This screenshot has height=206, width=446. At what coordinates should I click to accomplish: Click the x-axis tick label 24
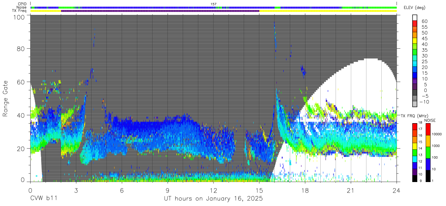[x=397, y=190]
